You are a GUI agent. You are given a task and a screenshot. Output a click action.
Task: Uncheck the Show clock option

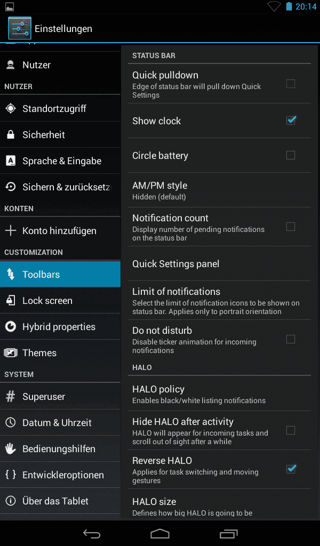click(x=291, y=120)
